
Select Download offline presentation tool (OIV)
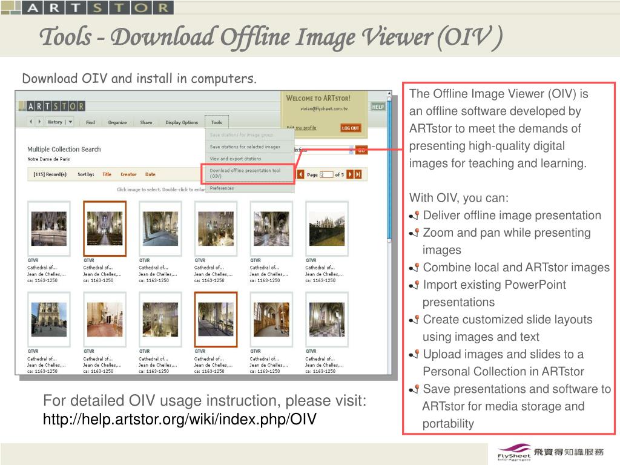(248, 174)
